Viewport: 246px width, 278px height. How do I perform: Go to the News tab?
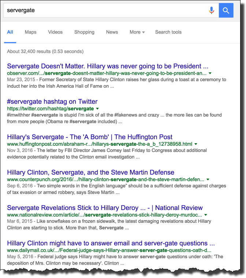(x=112, y=32)
